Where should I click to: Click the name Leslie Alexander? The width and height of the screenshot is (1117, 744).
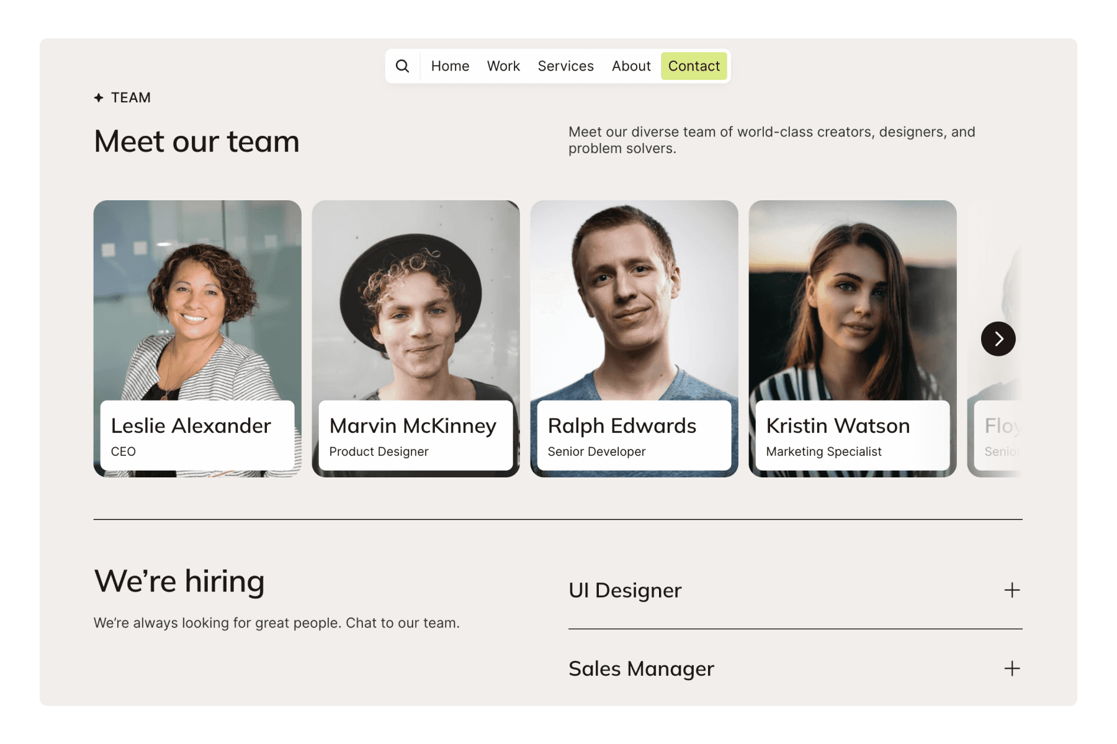tap(191, 426)
